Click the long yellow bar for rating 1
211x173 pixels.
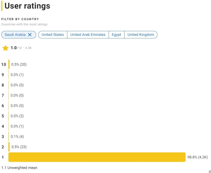pos(97,157)
